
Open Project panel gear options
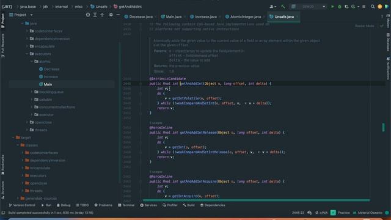click(111, 15)
